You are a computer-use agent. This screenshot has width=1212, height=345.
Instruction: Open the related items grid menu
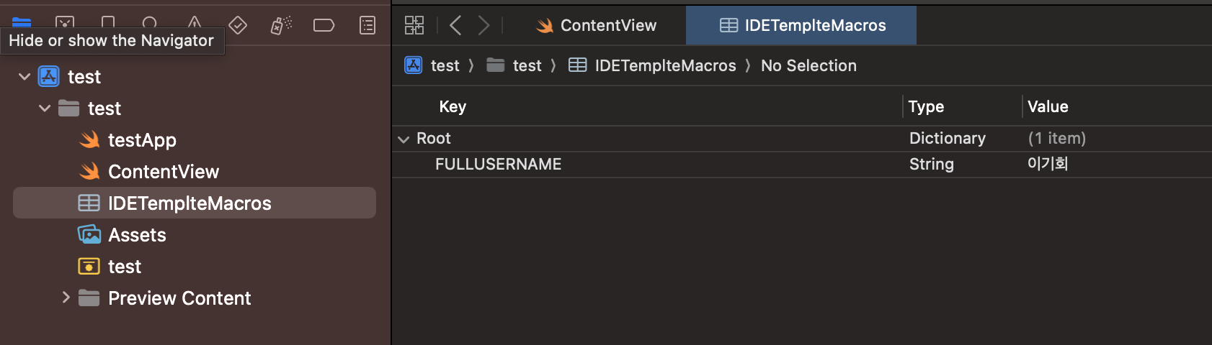click(x=414, y=25)
